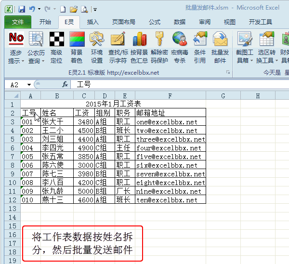
Task: Switch to the 公式 tab
Action: (155, 22)
